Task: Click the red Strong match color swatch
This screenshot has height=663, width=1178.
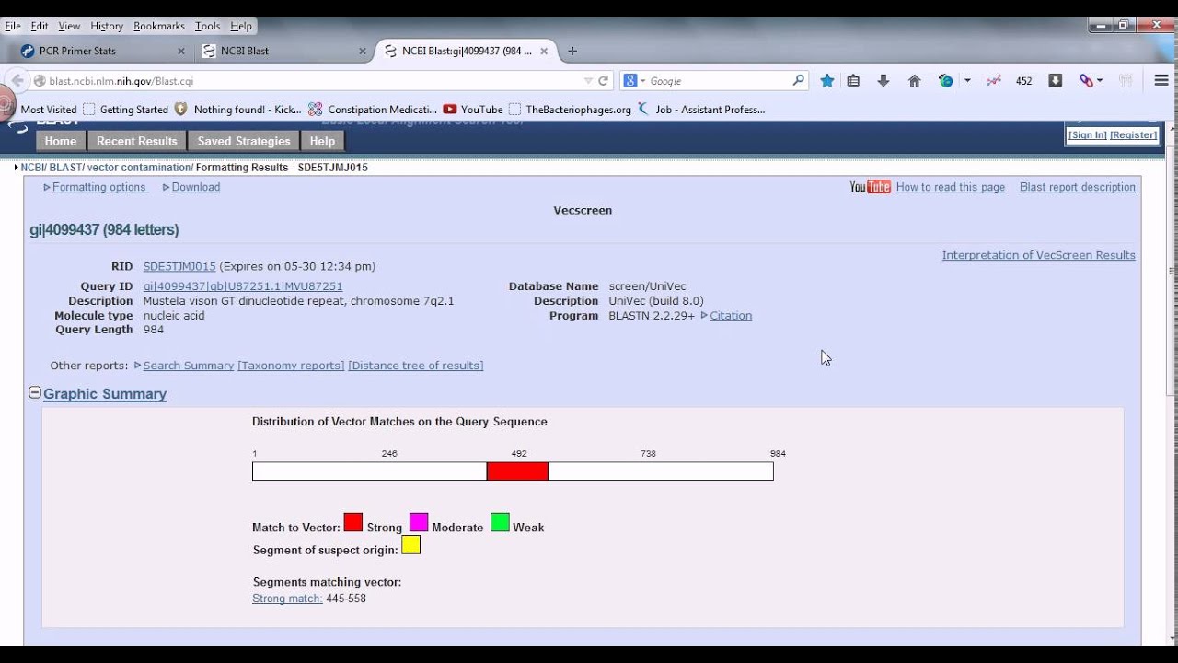Action: (352, 522)
